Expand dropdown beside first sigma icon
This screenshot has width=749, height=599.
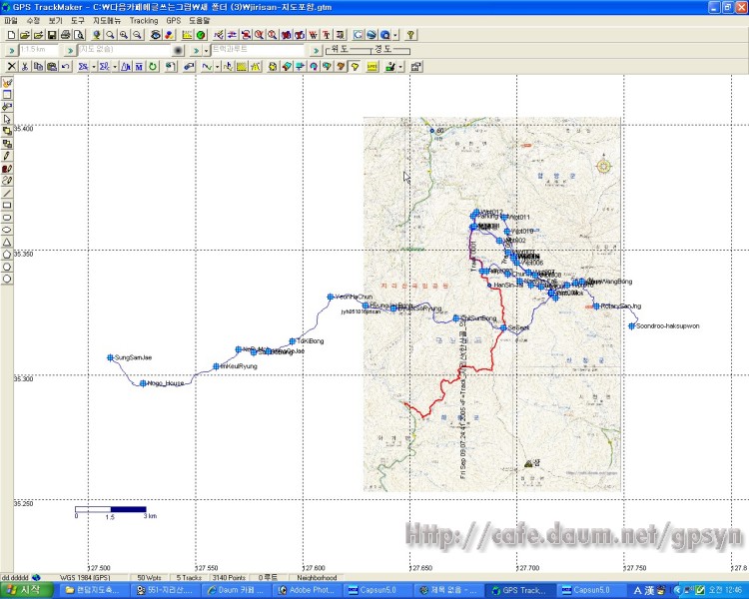click(x=94, y=67)
